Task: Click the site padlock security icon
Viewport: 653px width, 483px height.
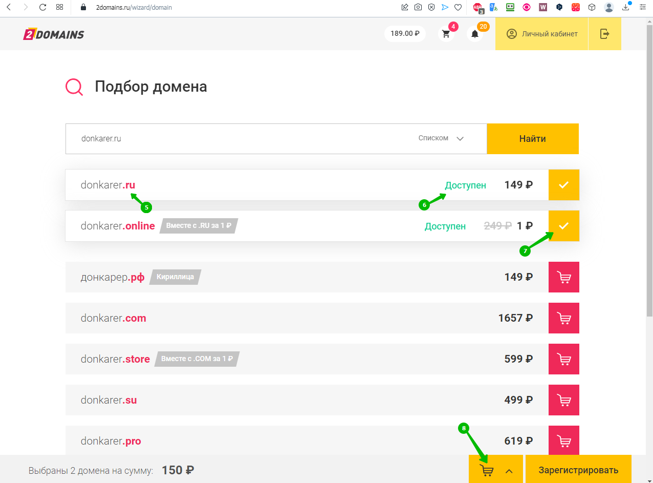Action: 84,7
